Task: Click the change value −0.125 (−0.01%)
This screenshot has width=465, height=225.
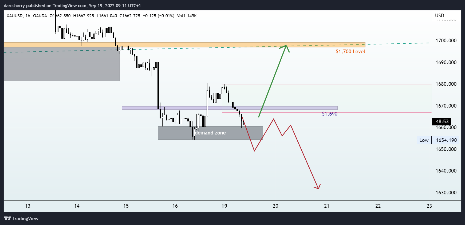Action: coord(159,16)
